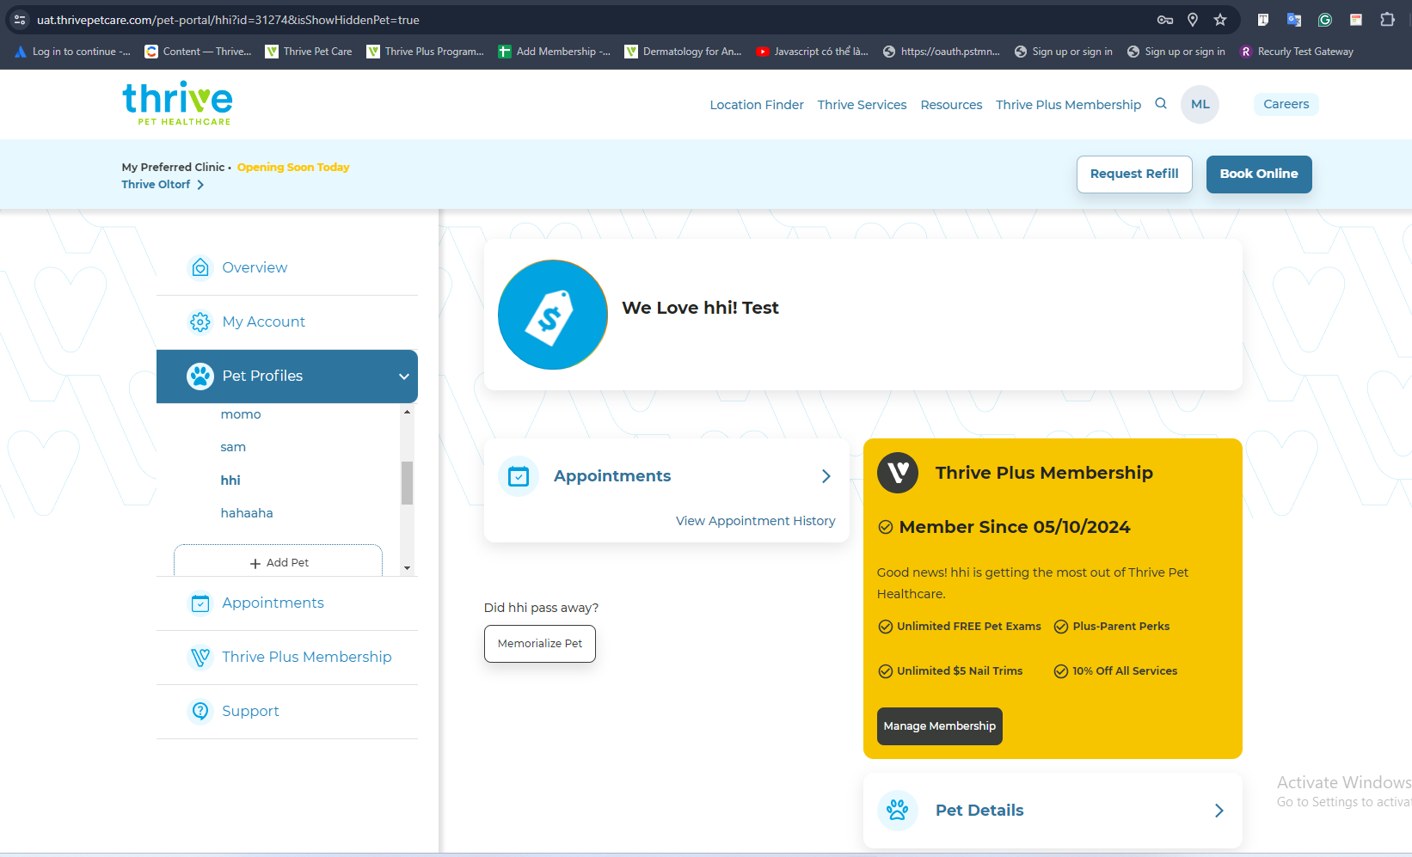Click the browser address bar URL

(x=228, y=20)
